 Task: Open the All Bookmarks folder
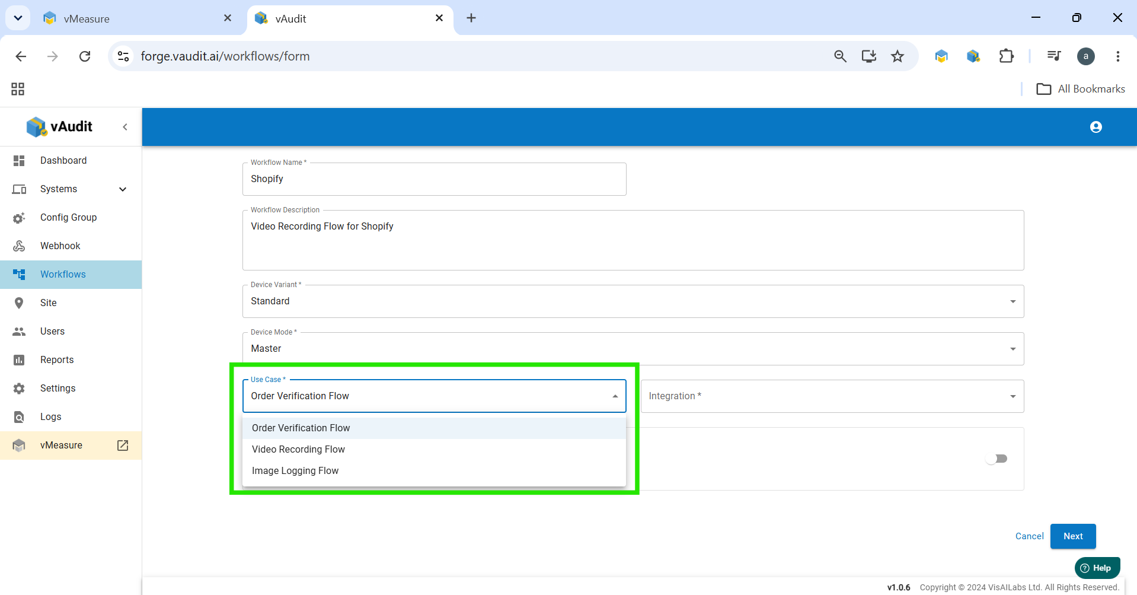click(x=1081, y=89)
